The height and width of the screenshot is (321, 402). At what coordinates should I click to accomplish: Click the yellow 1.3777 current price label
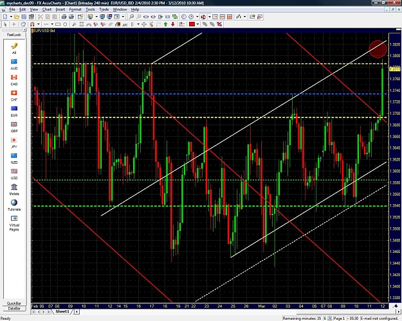pyautogui.click(x=395, y=69)
